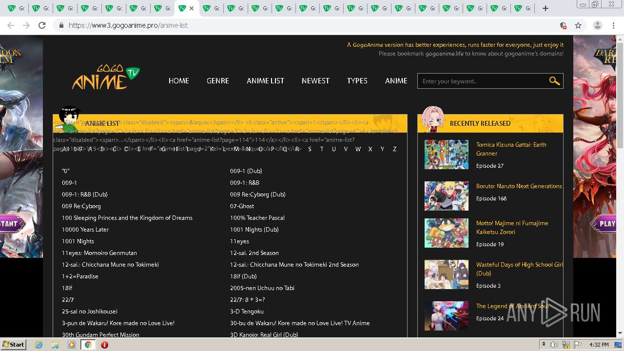Image resolution: width=624 pixels, height=351 pixels.
Task: Open media player taskbar icon
Action: click(72, 345)
